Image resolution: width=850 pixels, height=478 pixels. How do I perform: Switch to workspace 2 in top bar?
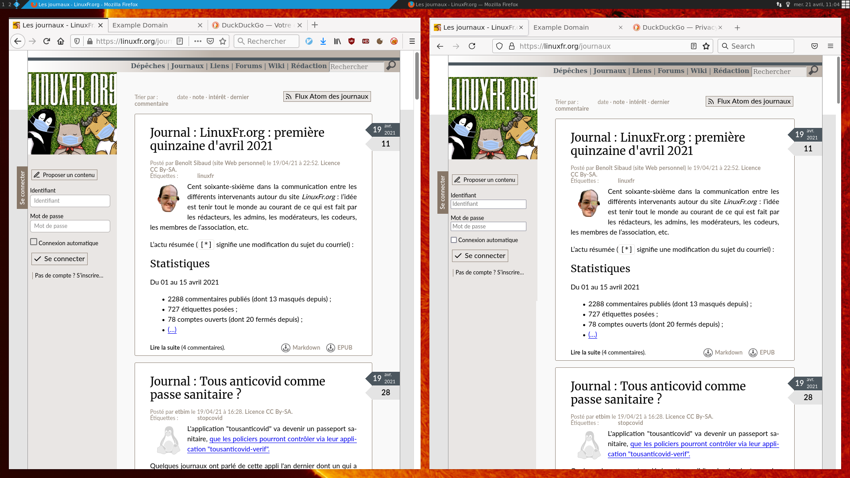click(x=10, y=4)
